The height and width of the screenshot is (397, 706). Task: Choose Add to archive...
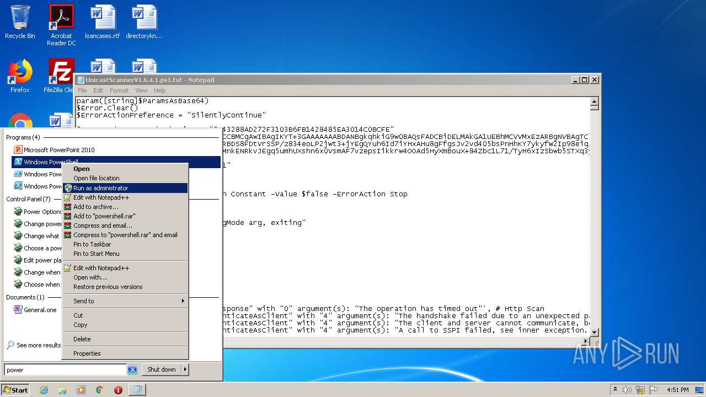(x=125, y=207)
